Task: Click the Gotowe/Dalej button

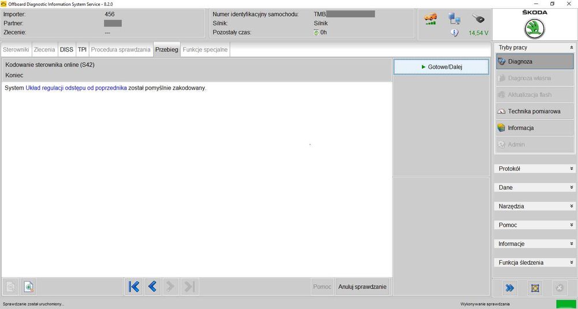Action: [x=441, y=67]
